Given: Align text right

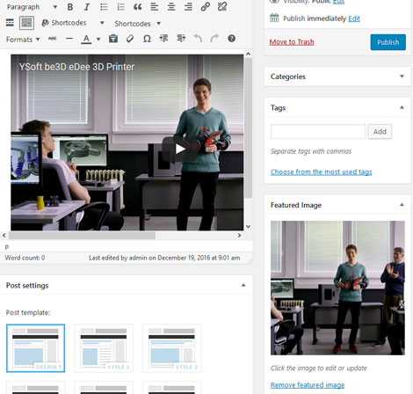Looking at the screenshot, I should 188,7.
